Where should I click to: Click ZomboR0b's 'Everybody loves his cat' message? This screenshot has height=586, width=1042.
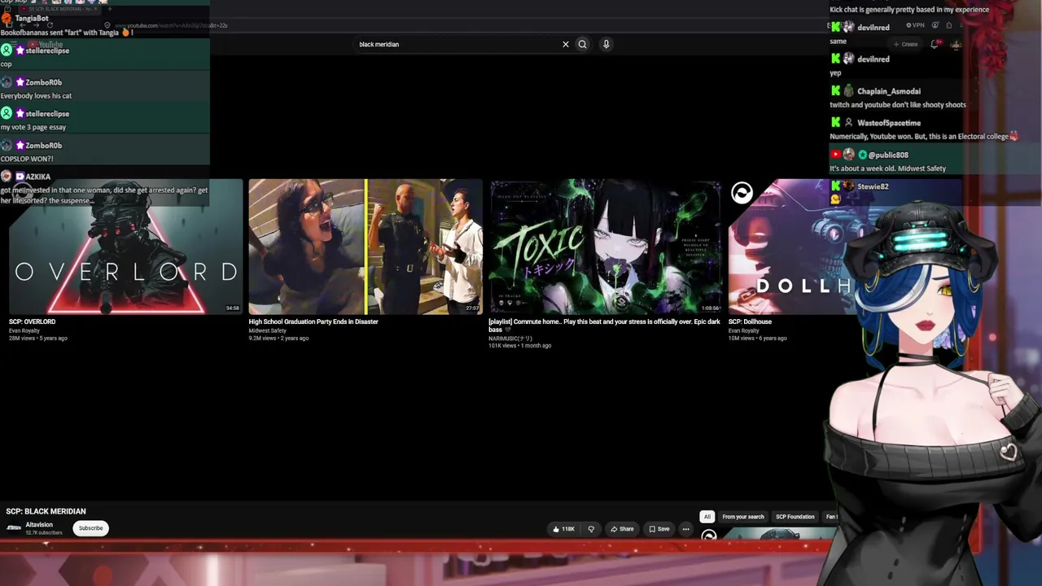pos(36,96)
